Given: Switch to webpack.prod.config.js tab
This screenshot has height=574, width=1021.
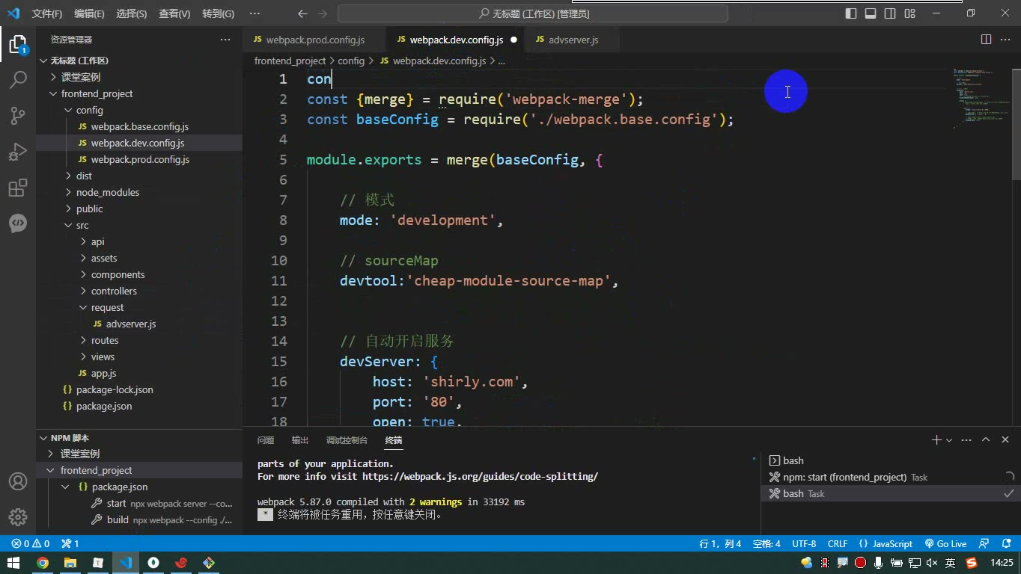Looking at the screenshot, I should [315, 40].
